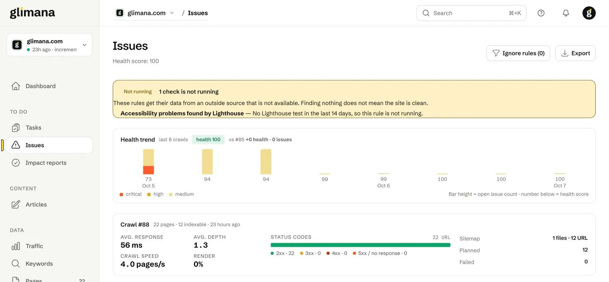Expand the glimana.com site switcher in sidebar
Screen dimensions: 609x282
point(49,45)
